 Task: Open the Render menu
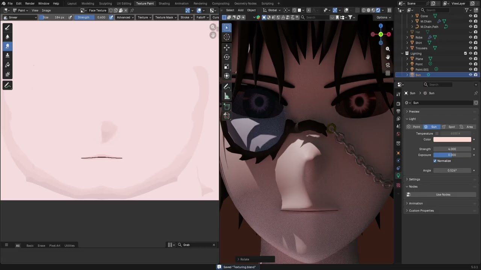[x=30, y=3]
